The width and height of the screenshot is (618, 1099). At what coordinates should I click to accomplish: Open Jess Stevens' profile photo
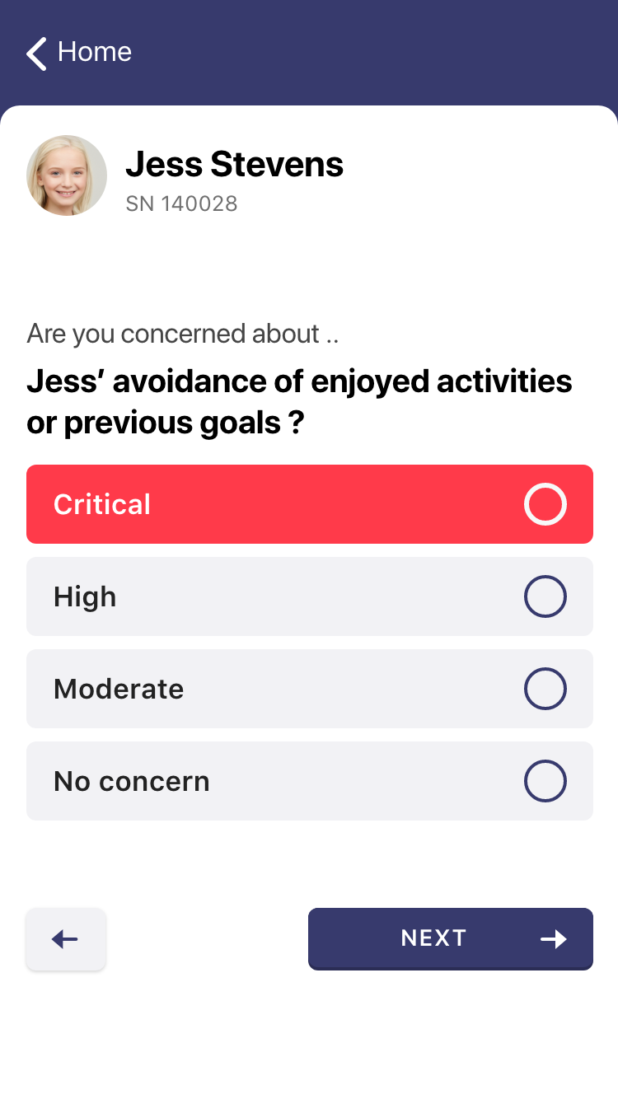pos(67,175)
